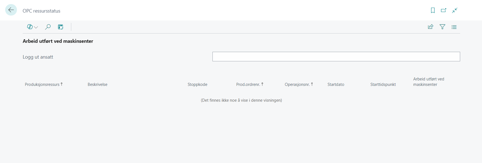Click the Operasjonsnr. column header
Viewport: 482px width, 163px height.
click(297, 84)
